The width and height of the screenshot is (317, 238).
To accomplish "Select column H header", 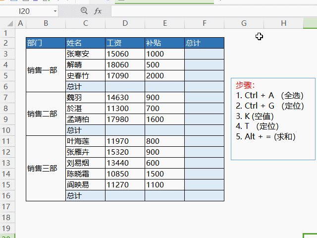I will pos(284,23).
